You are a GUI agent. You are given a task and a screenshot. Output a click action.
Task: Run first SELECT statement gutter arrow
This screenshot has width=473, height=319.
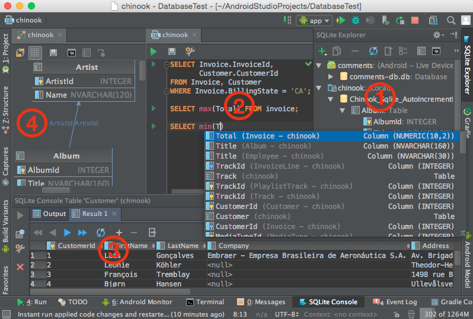tap(154, 64)
